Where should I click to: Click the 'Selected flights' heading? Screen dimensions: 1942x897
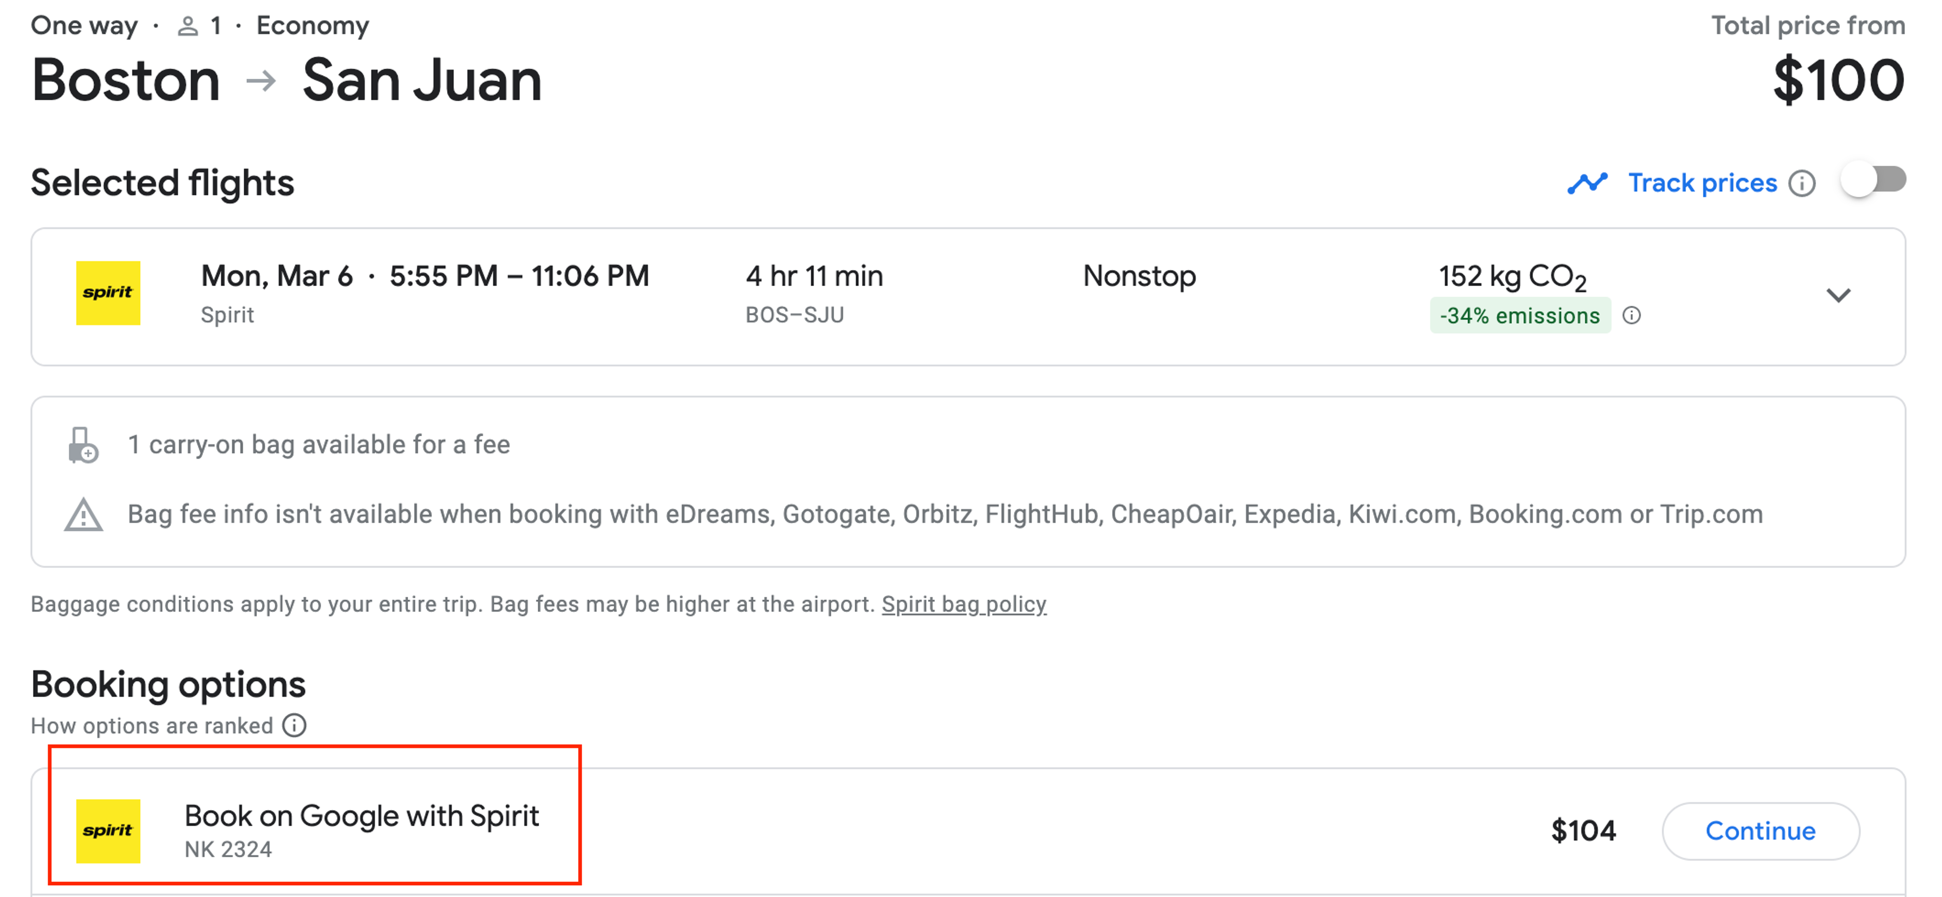pyautogui.click(x=162, y=183)
